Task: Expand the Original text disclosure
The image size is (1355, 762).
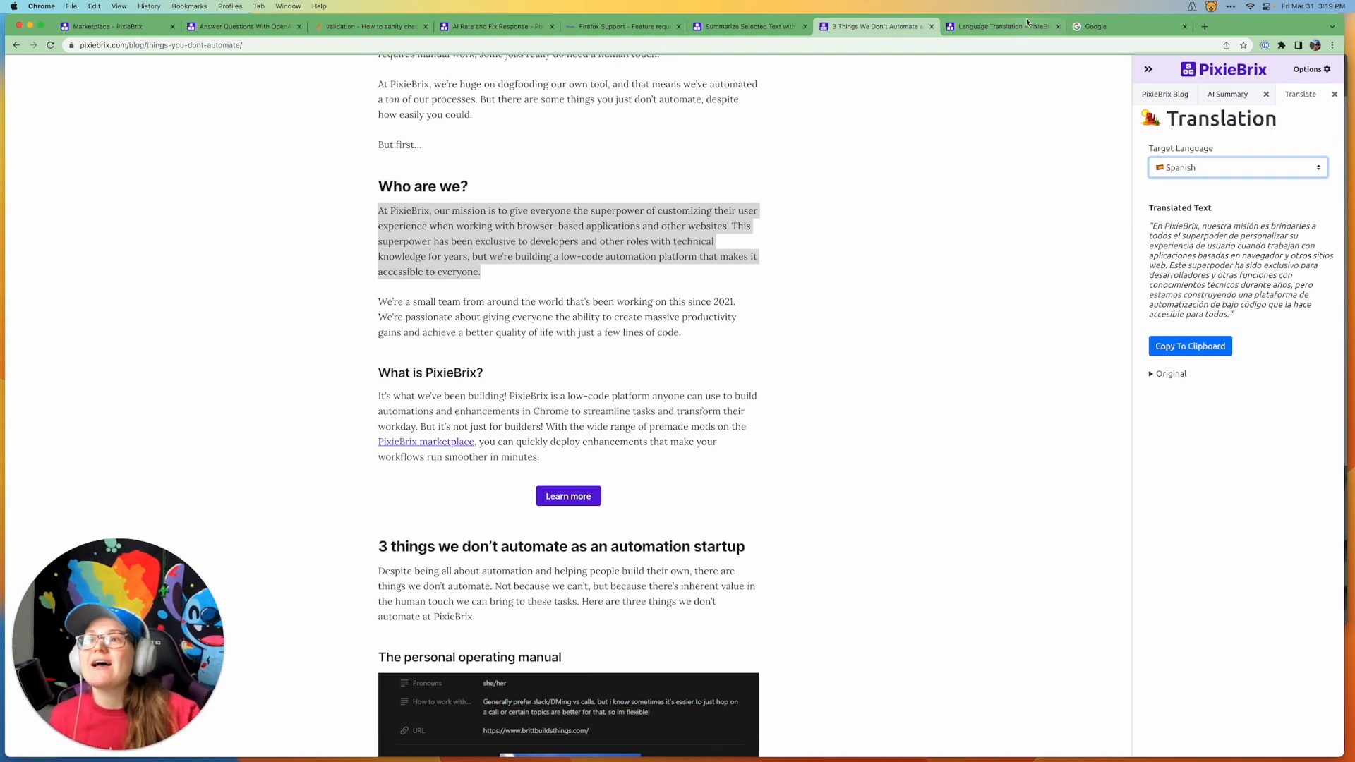Action: [x=1168, y=373]
